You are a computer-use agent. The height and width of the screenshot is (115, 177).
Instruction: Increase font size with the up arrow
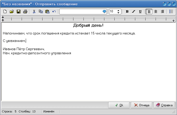(118, 11)
